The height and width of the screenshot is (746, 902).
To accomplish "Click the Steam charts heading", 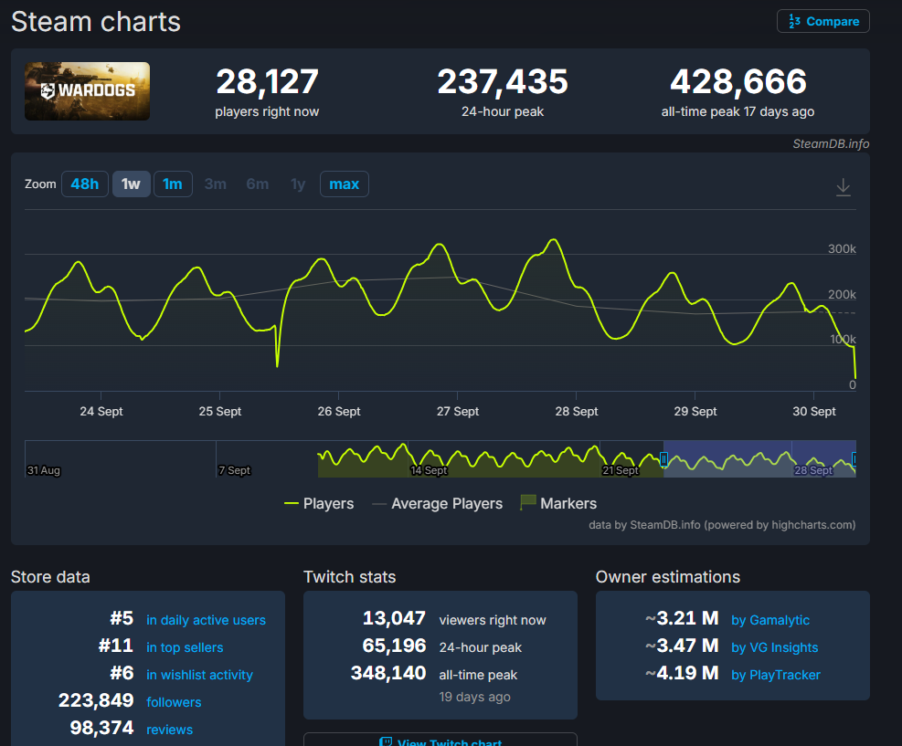I will point(95,22).
